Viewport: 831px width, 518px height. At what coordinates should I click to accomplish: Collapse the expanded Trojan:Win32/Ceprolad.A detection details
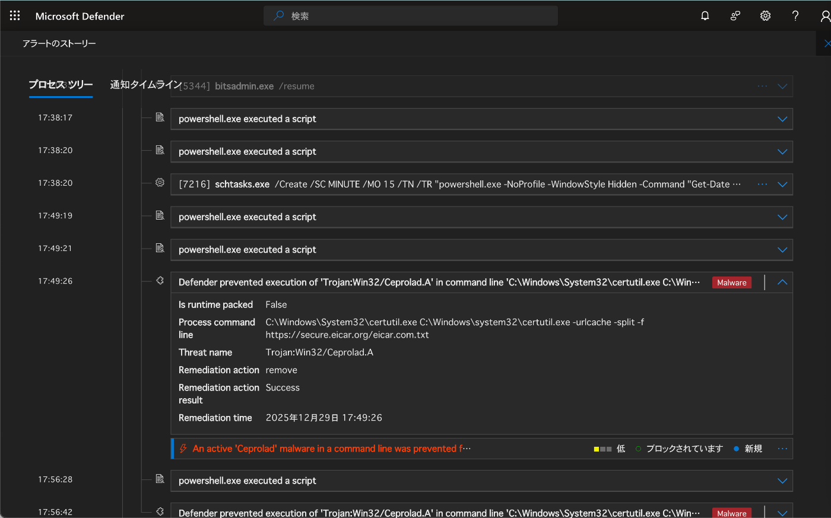coord(782,282)
